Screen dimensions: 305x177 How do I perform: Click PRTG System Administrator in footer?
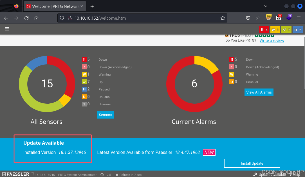pyautogui.click(x=77, y=175)
